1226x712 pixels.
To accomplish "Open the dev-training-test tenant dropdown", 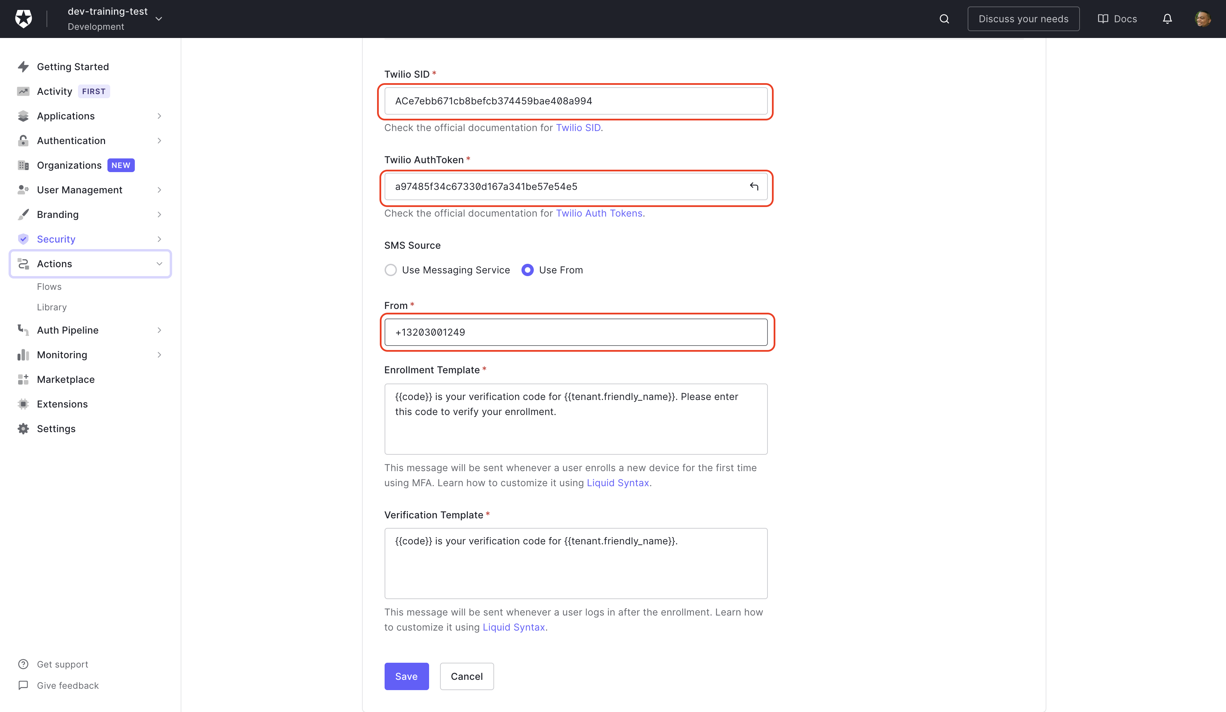I will [159, 19].
